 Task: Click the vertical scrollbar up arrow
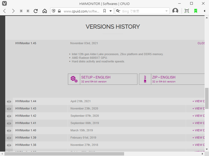pyautogui.click(x=207, y=18)
